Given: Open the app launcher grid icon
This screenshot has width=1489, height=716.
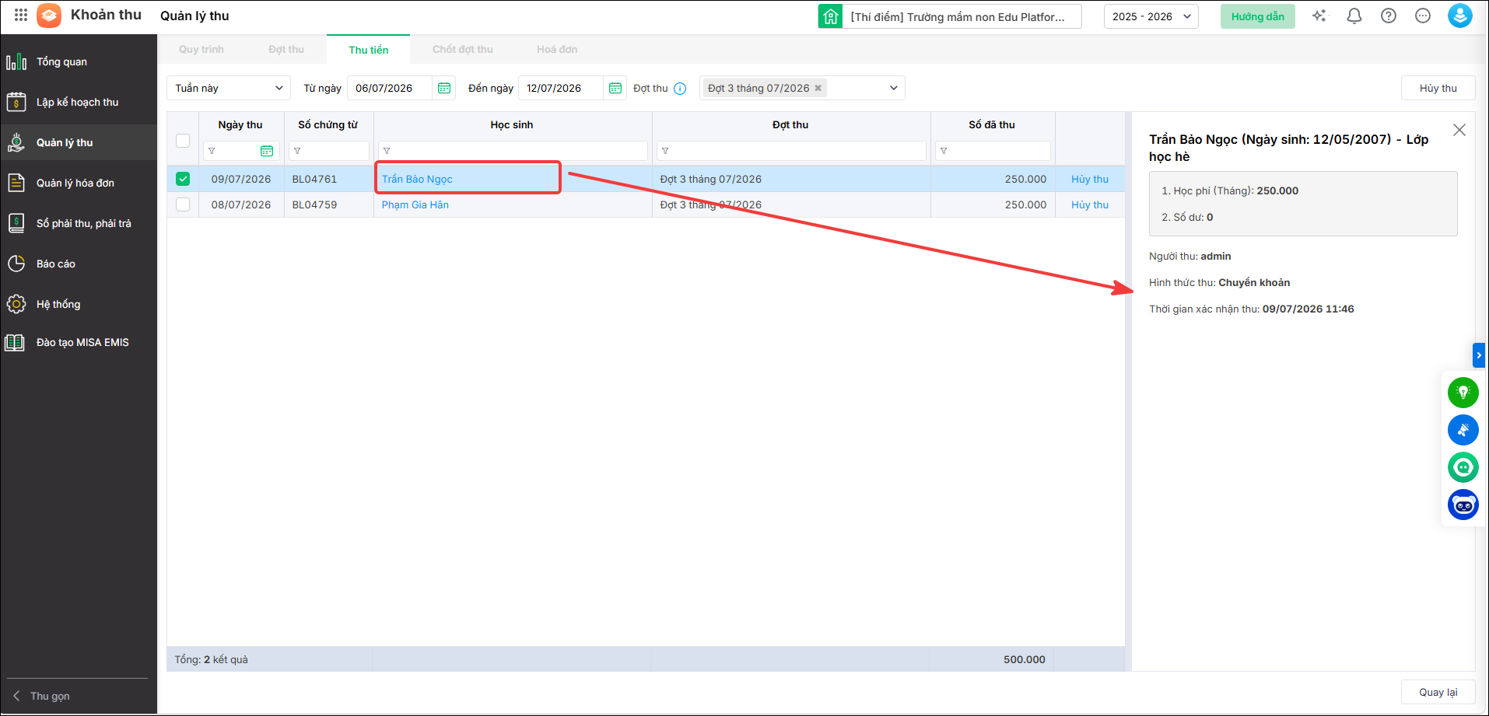Looking at the screenshot, I should pos(21,16).
